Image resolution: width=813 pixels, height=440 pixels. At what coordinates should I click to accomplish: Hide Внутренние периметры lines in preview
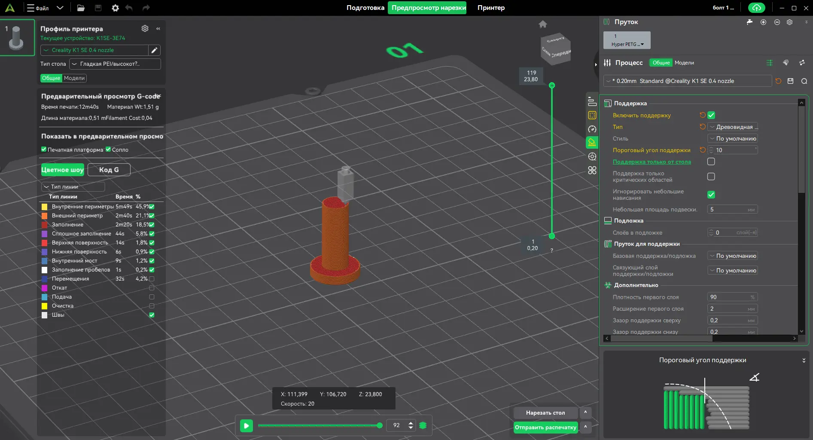152,207
